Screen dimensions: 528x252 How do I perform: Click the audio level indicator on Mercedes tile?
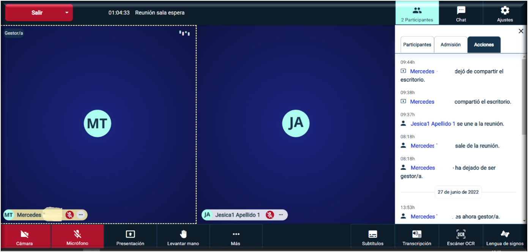pyautogui.click(x=184, y=33)
